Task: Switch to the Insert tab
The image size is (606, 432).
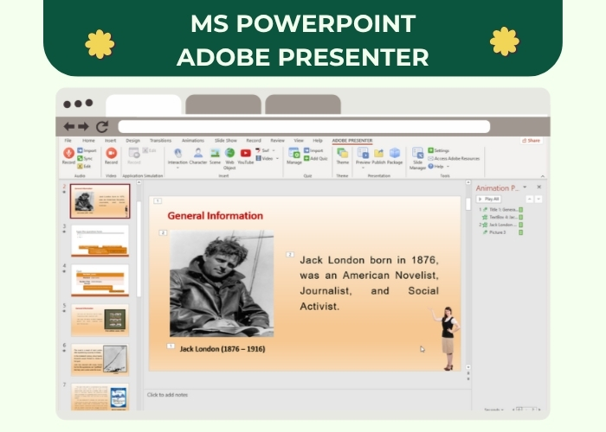Action: [111, 140]
